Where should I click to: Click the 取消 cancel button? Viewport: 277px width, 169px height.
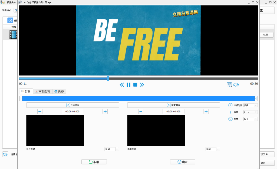[94, 162]
